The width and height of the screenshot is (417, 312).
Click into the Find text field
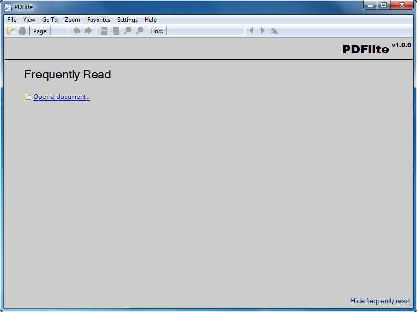tap(205, 31)
